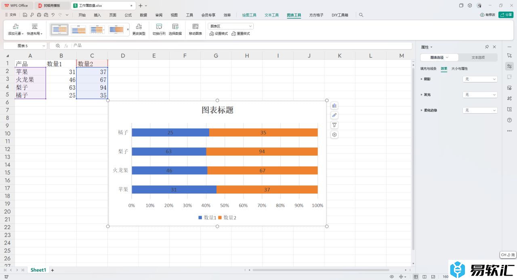Viewport: 517px width, 280px height.
Task: Open the Quick Layout (快速布局) dropdown
Action: click(x=35, y=29)
